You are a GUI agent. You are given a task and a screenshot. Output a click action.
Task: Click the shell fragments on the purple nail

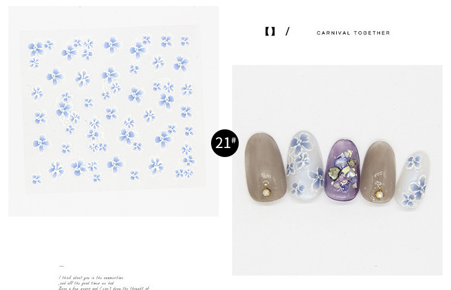click(x=343, y=171)
